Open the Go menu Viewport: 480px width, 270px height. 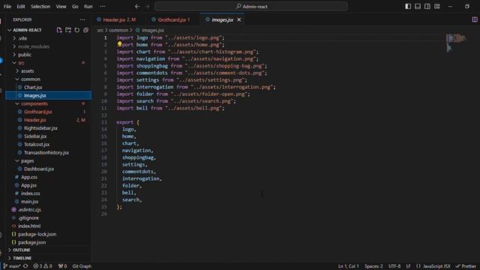tap(75, 7)
